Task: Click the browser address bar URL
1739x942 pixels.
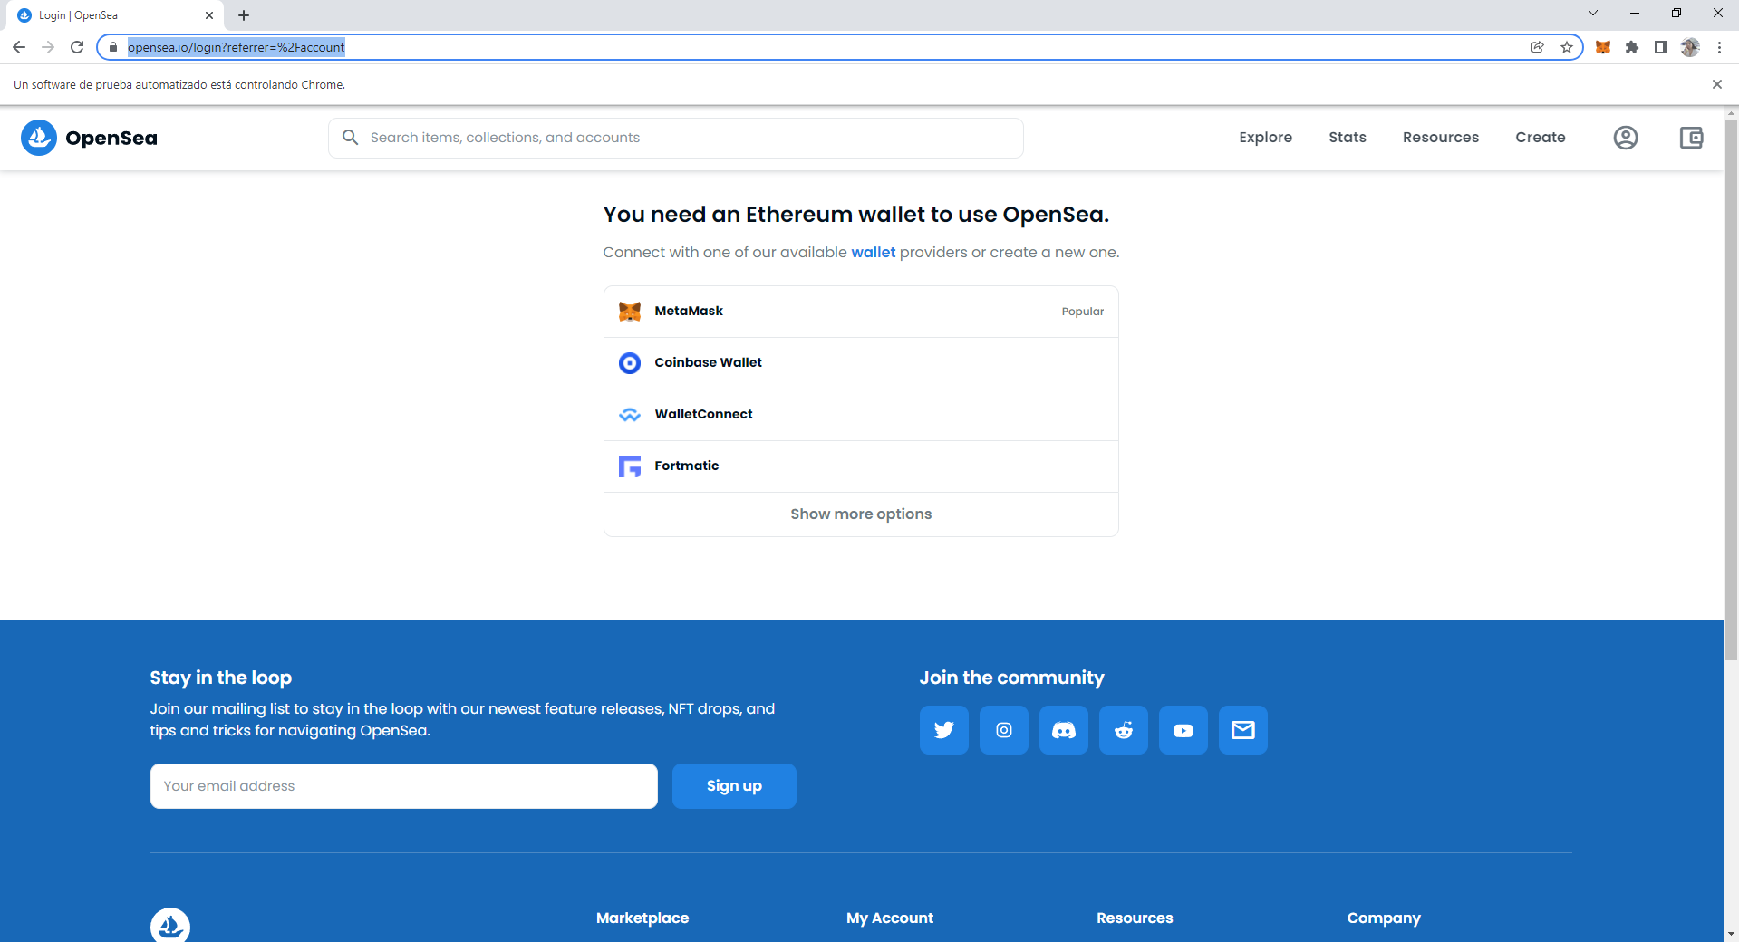Action: pyautogui.click(x=236, y=47)
